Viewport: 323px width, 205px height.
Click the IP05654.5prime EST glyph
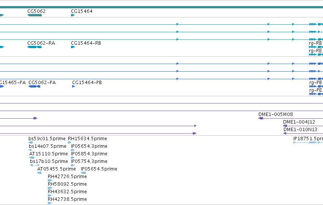[83, 173]
